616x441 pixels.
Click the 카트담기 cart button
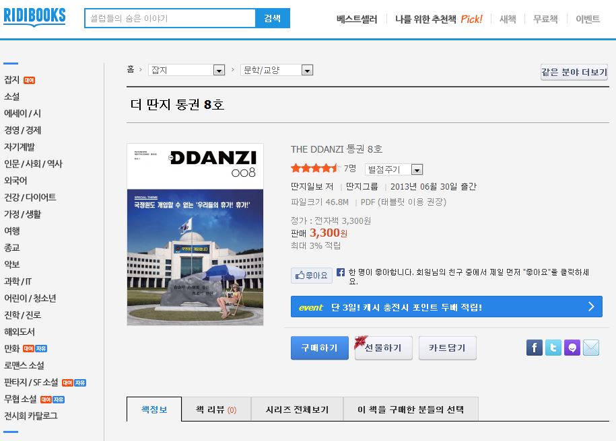(x=448, y=348)
